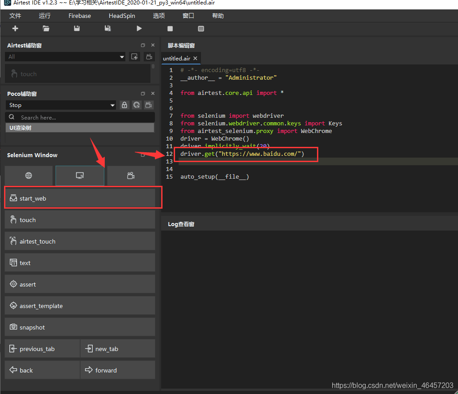This screenshot has height=394, width=458.
Task: Click the Save As toolbar icon
Action: pyautogui.click(x=107, y=28)
